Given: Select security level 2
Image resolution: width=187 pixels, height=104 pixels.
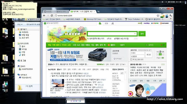Looking at the screenshot, I should 160,54.
